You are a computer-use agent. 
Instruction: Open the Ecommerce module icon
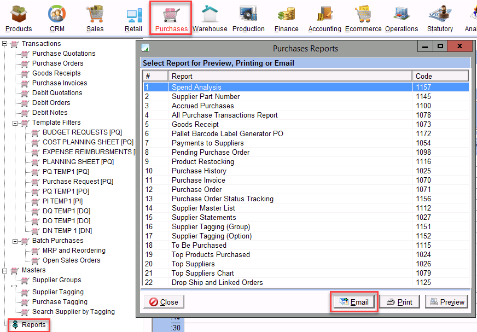click(x=363, y=18)
